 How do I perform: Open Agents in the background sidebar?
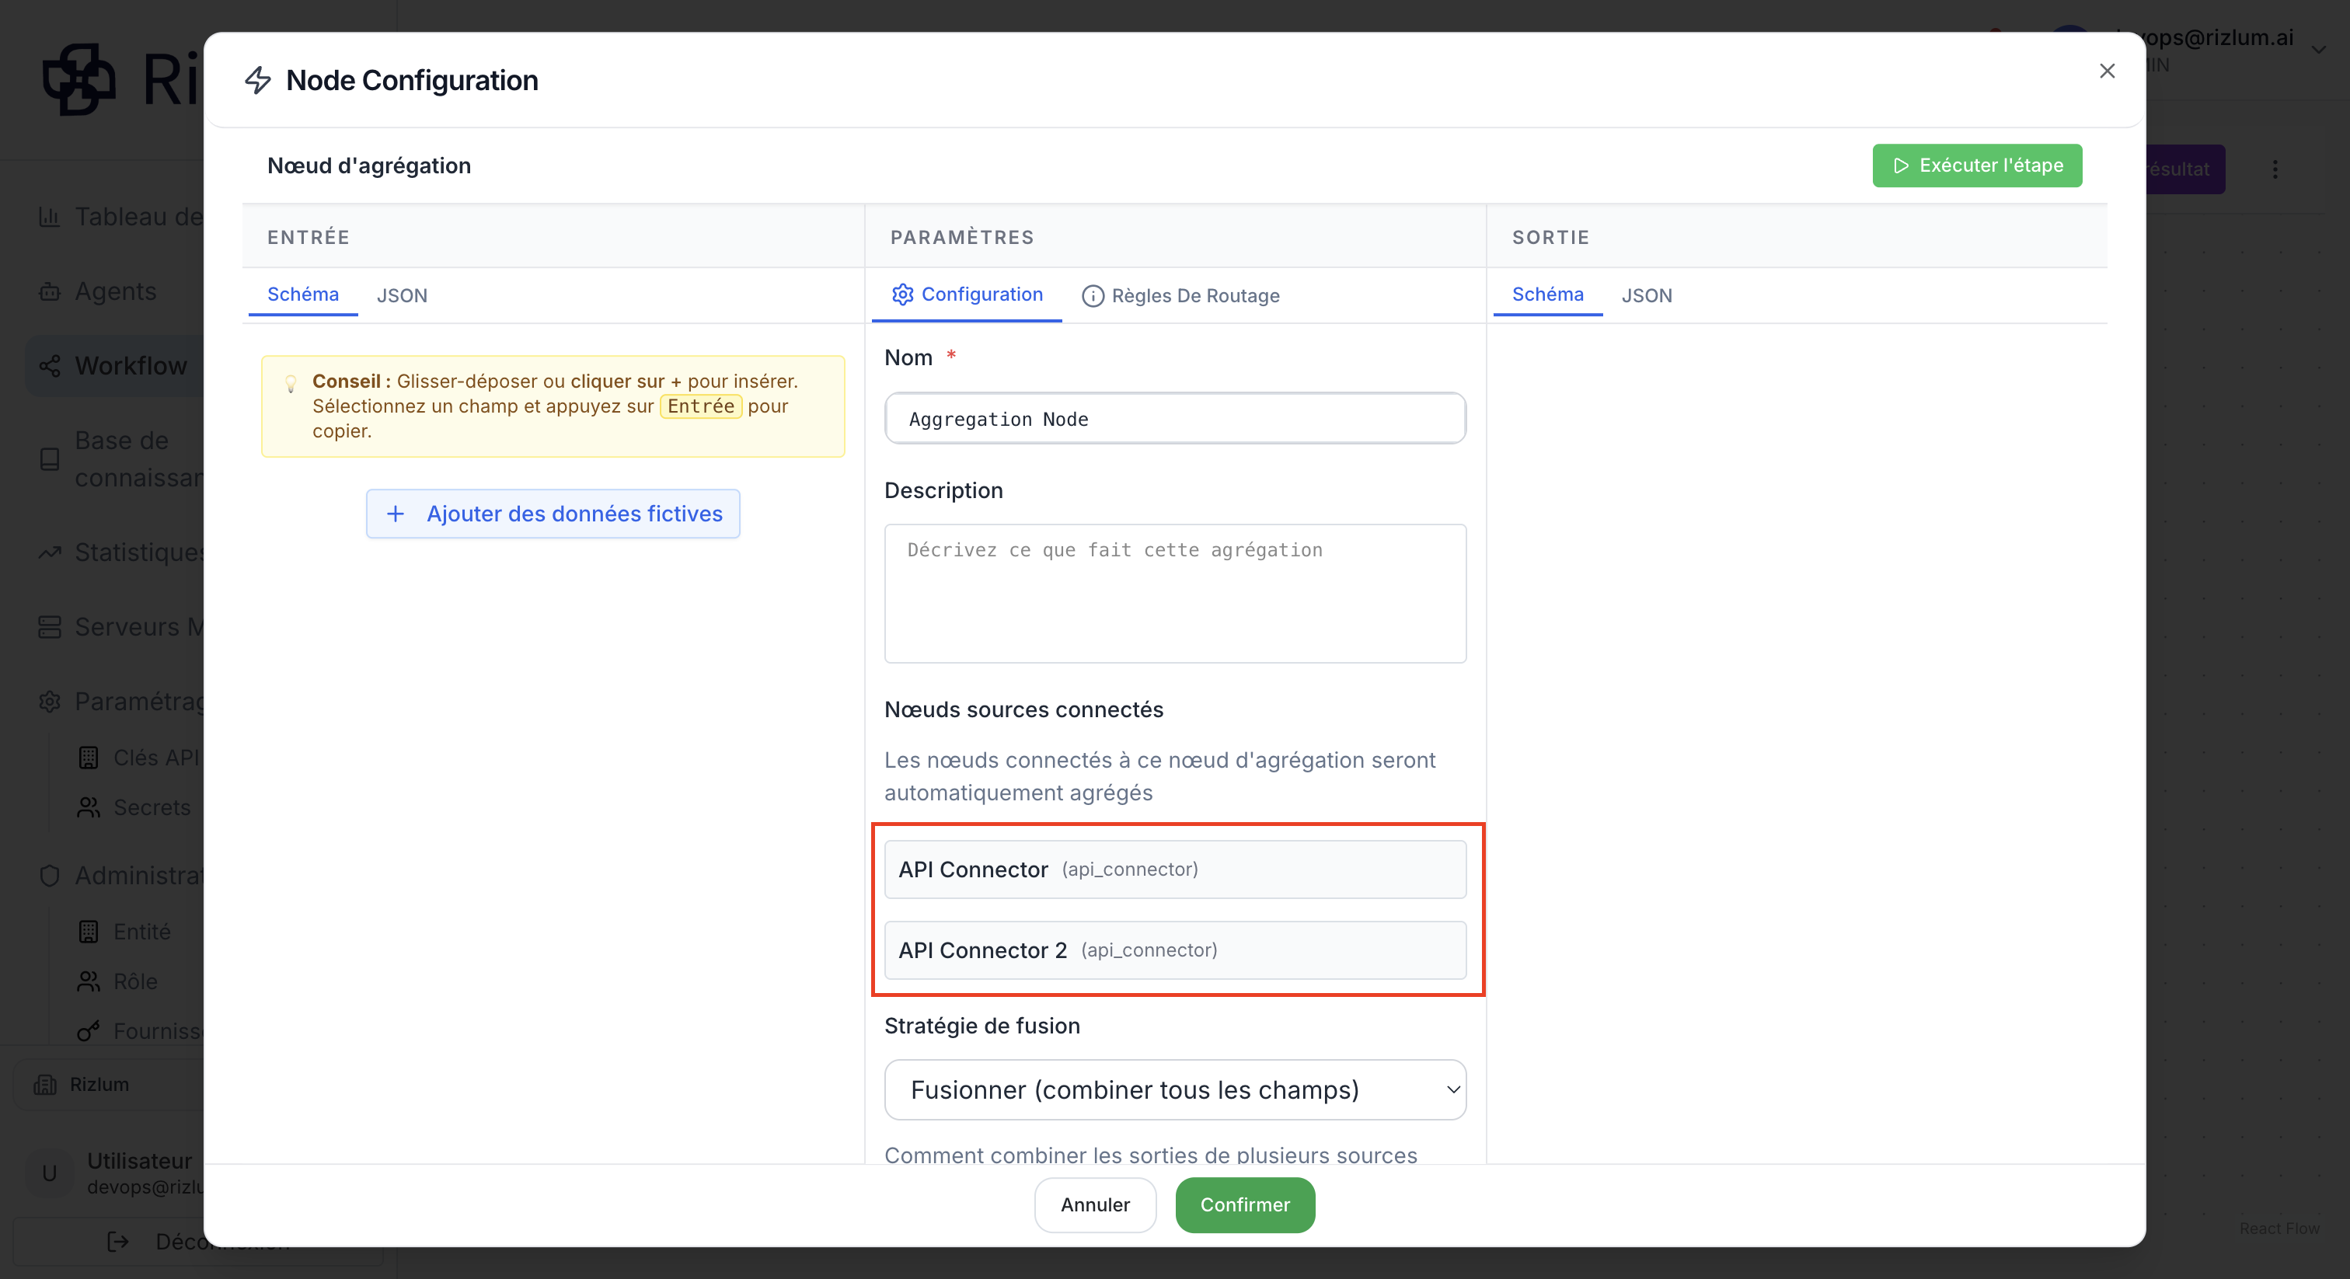click(114, 291)
